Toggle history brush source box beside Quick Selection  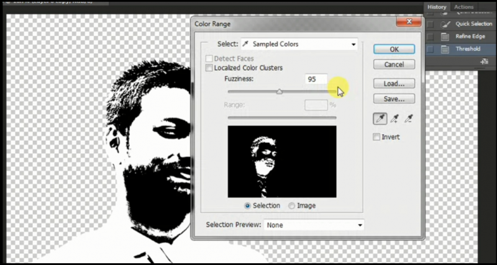430,24
